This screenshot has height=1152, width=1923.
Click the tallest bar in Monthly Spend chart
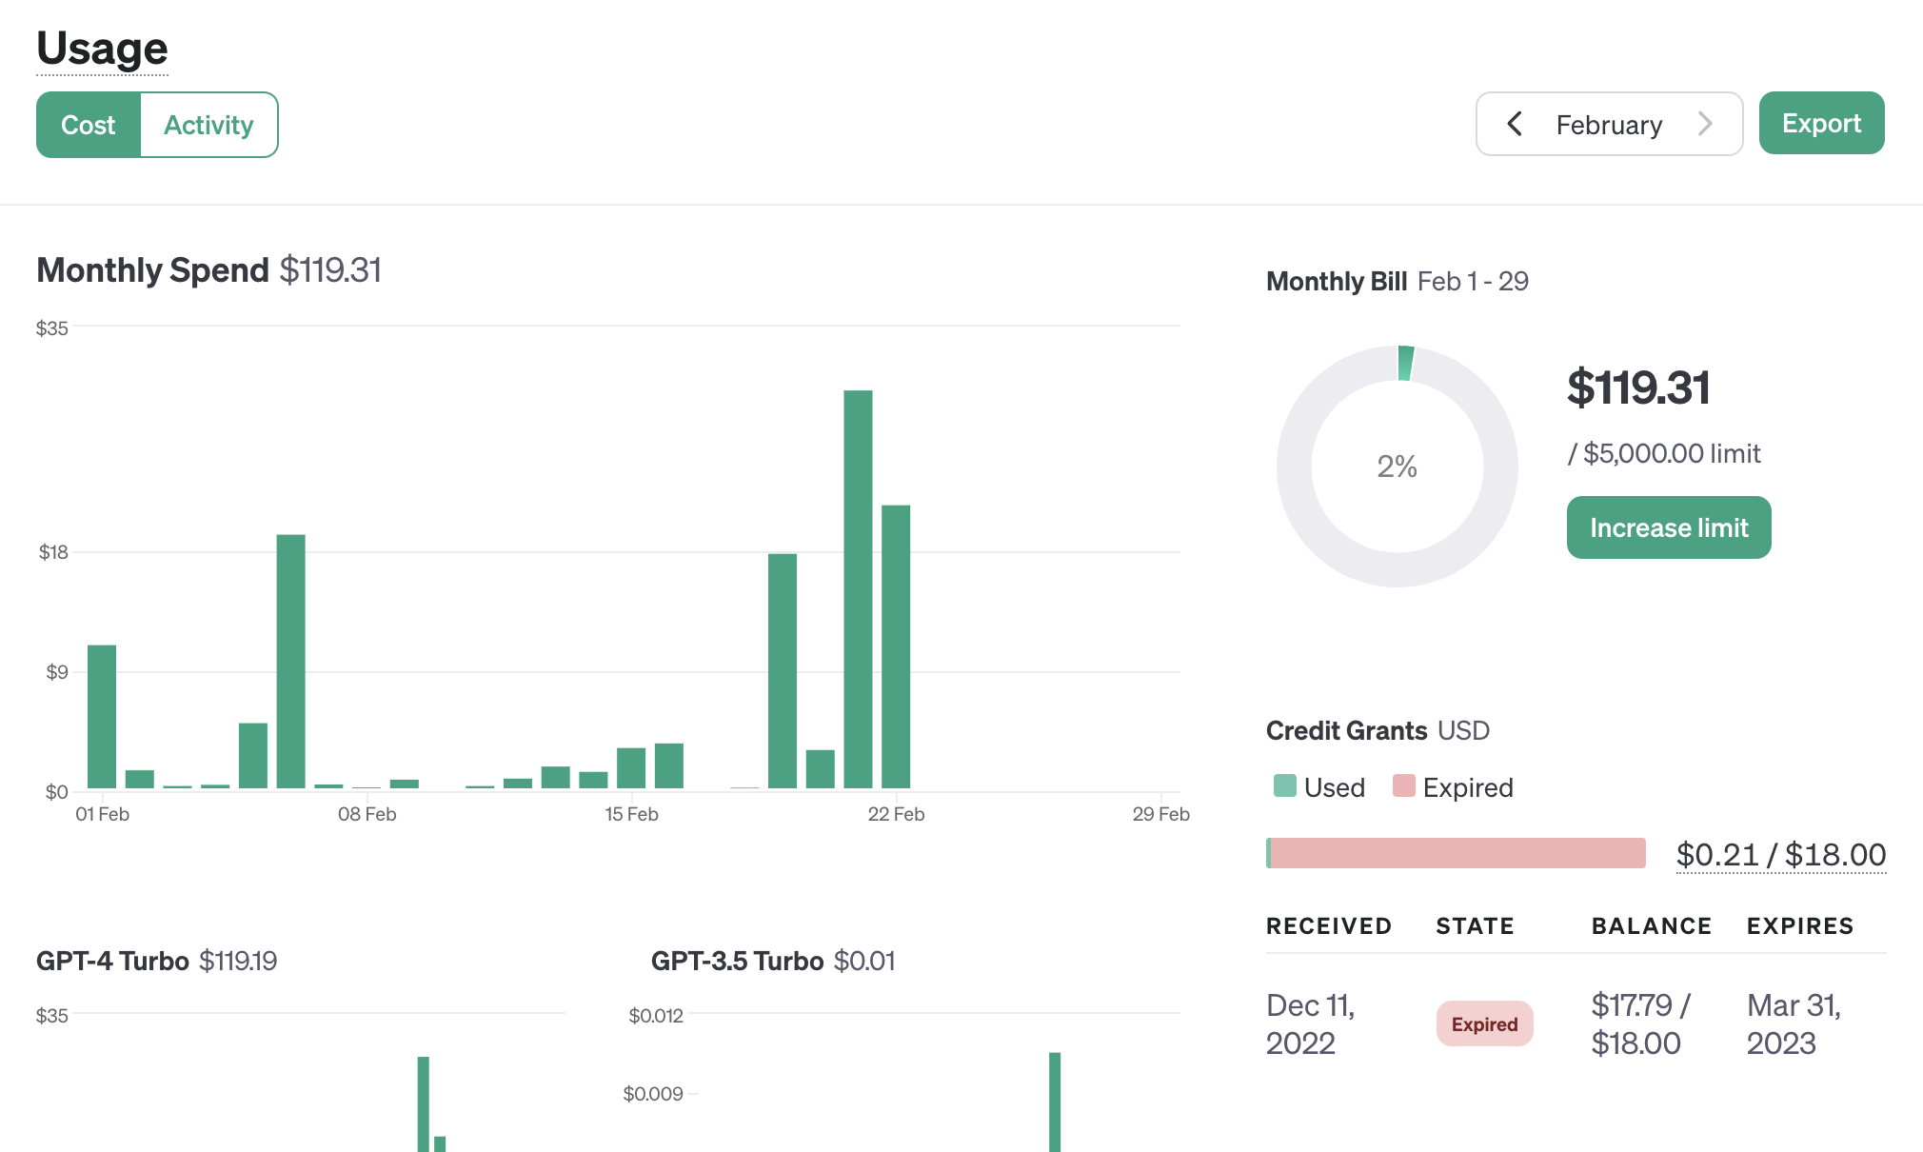(x=858, y=590)
